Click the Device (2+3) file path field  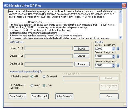(49, 64)
